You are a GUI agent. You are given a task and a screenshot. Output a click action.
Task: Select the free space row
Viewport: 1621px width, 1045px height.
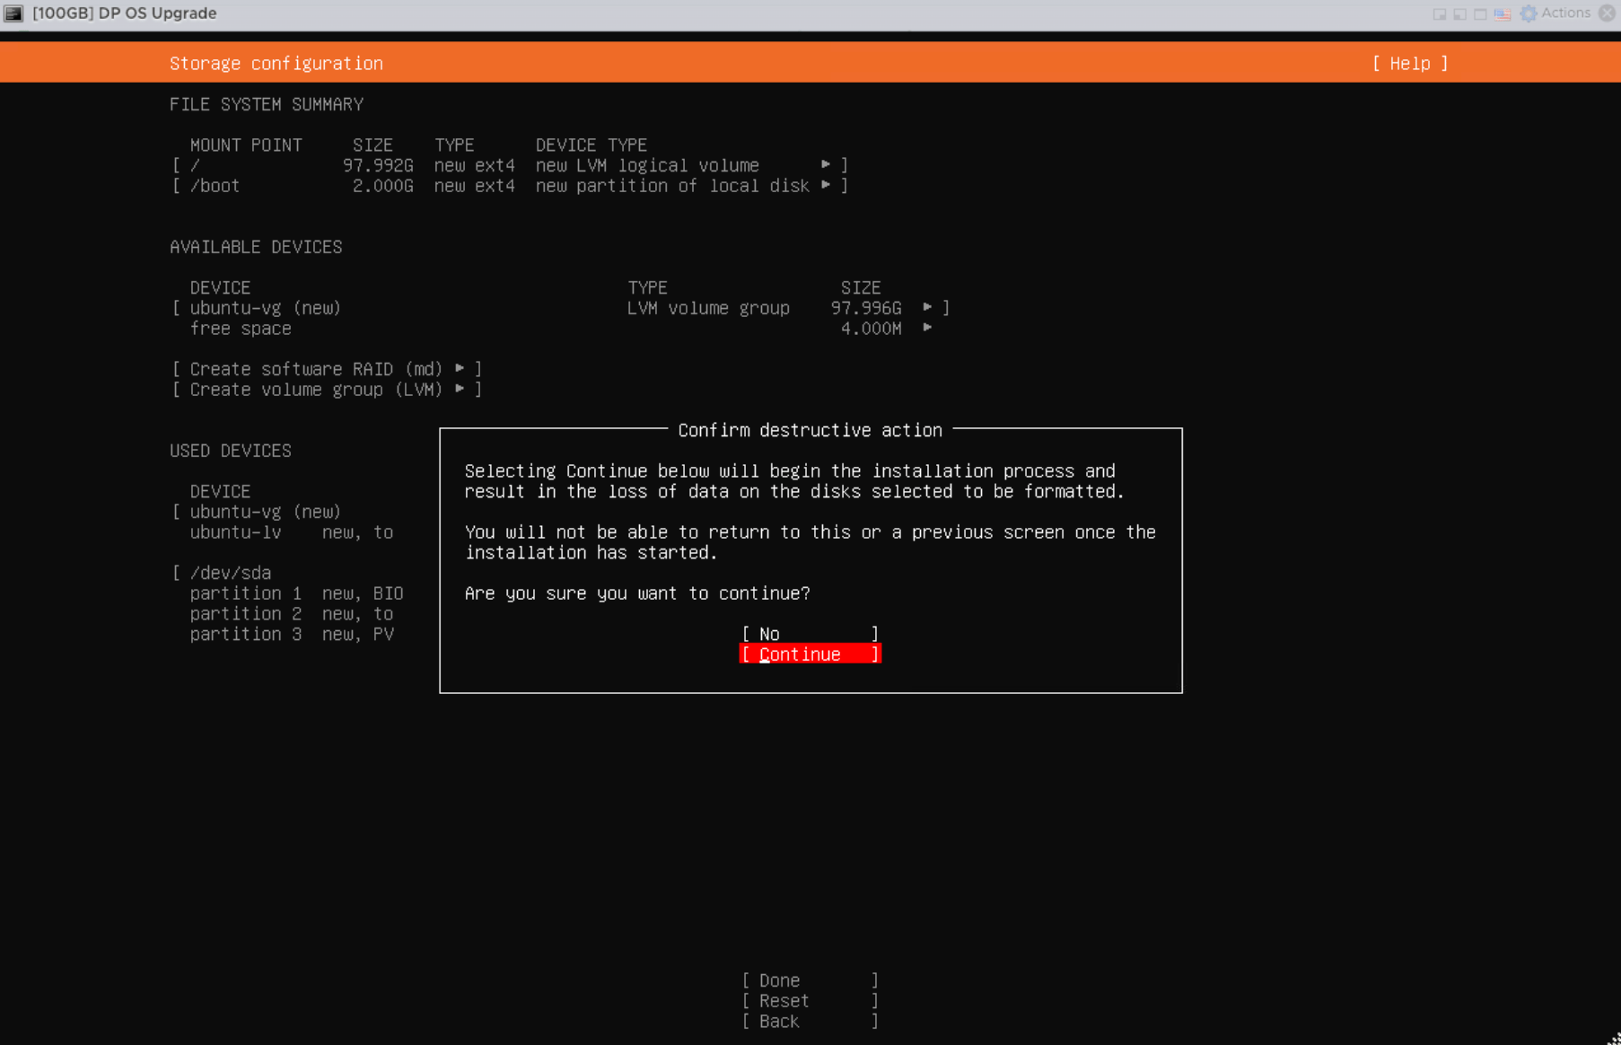[x=561, y=329]
